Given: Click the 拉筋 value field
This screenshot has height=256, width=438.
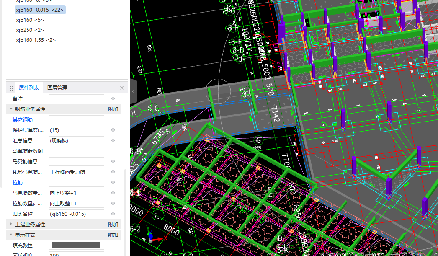Looking at the screenshot, I should click(x=76, y=183).
